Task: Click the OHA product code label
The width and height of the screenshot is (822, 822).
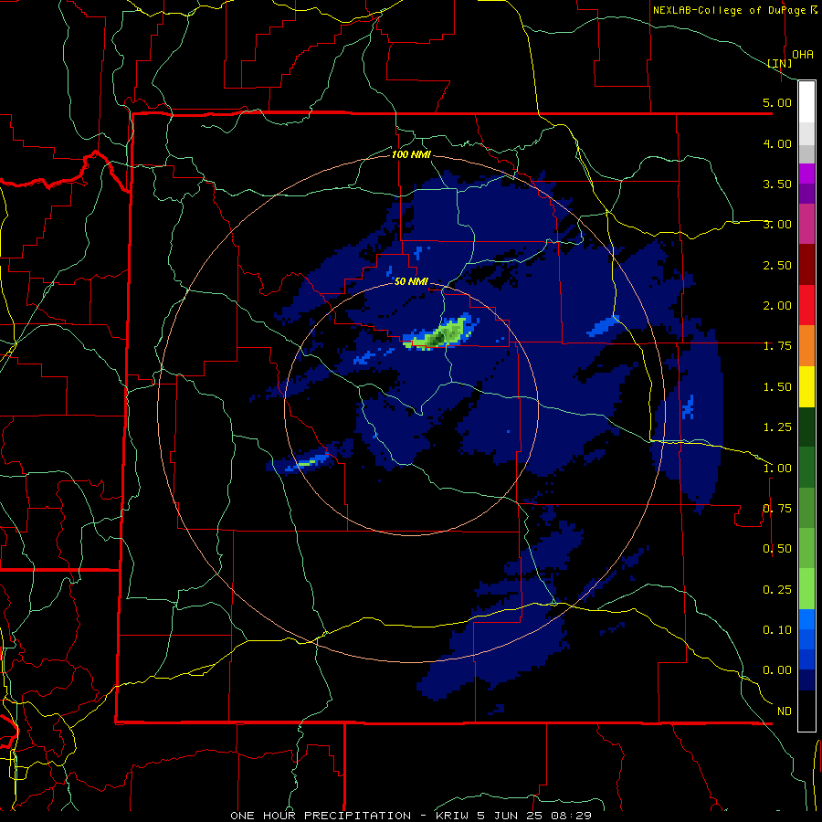Action: 803,55
